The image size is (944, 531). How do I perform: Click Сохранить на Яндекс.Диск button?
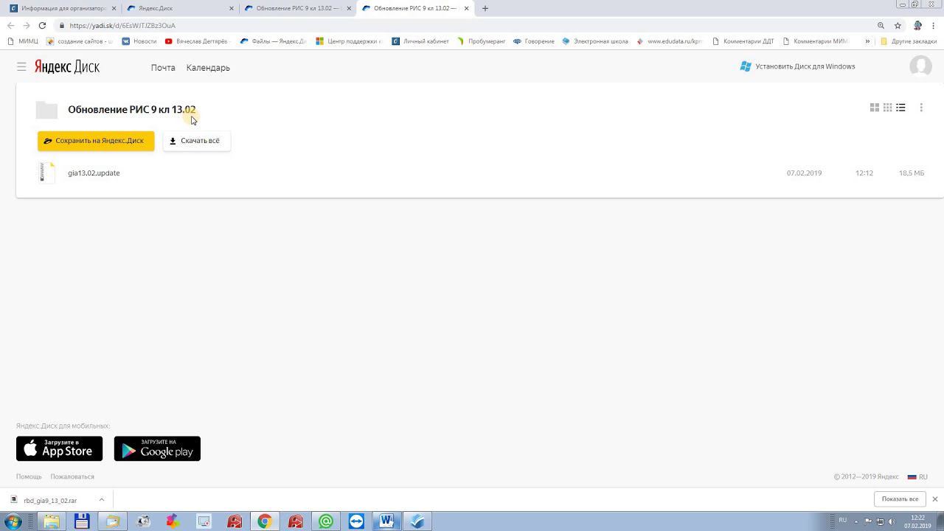click(96, 140)
